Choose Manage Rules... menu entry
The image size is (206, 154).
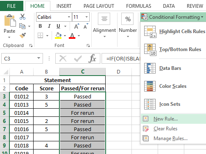(173, 138)
